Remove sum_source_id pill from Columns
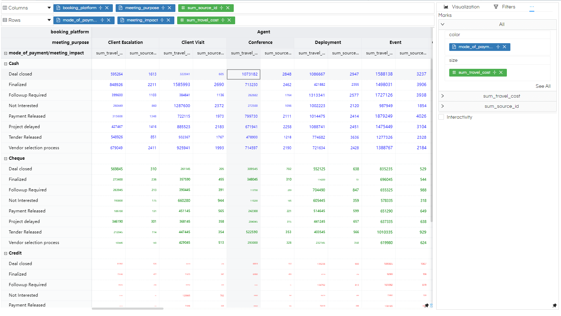561x316 pixels. [x=228, y=8]
